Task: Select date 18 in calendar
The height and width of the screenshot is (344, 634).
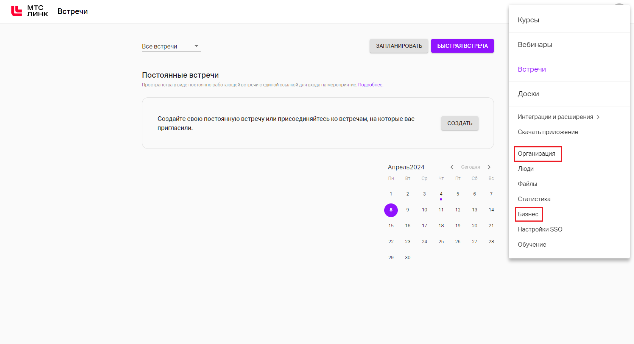Action: click(x=441, y=226)
